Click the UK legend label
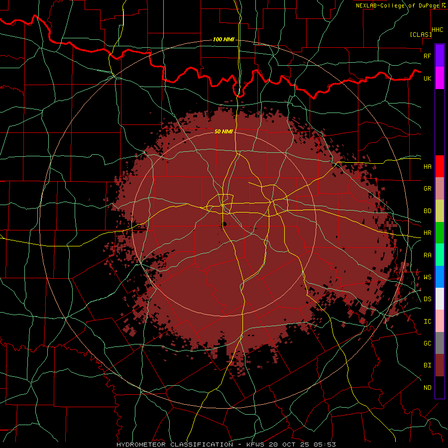 click(x=427, y=78)
